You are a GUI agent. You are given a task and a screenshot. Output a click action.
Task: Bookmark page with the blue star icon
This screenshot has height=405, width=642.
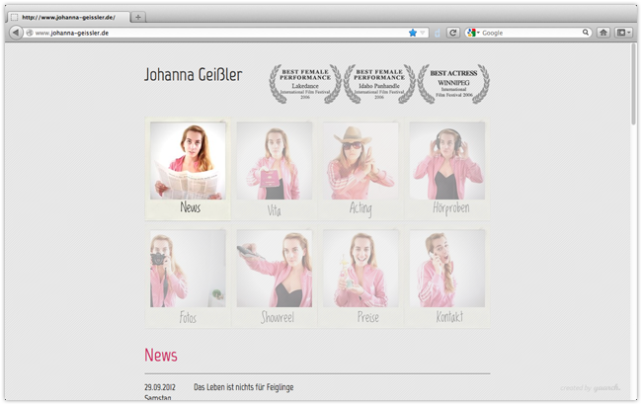click(412, 33)
